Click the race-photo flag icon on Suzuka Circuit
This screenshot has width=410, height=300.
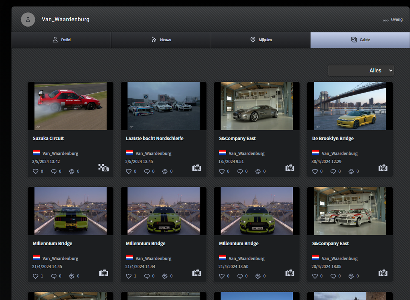click(104, 168)
